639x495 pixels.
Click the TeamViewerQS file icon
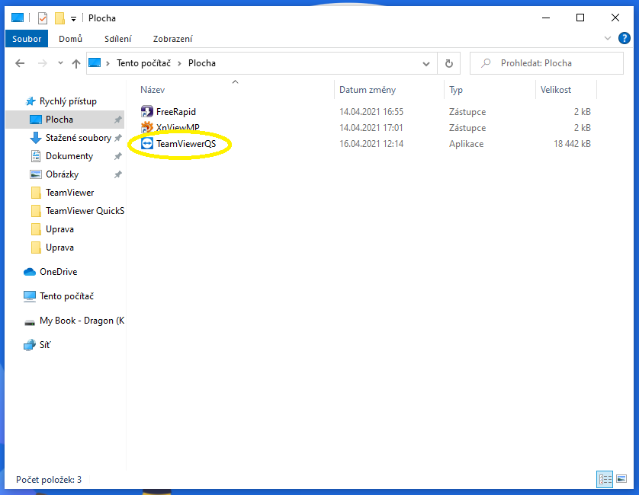click(146, 143)
